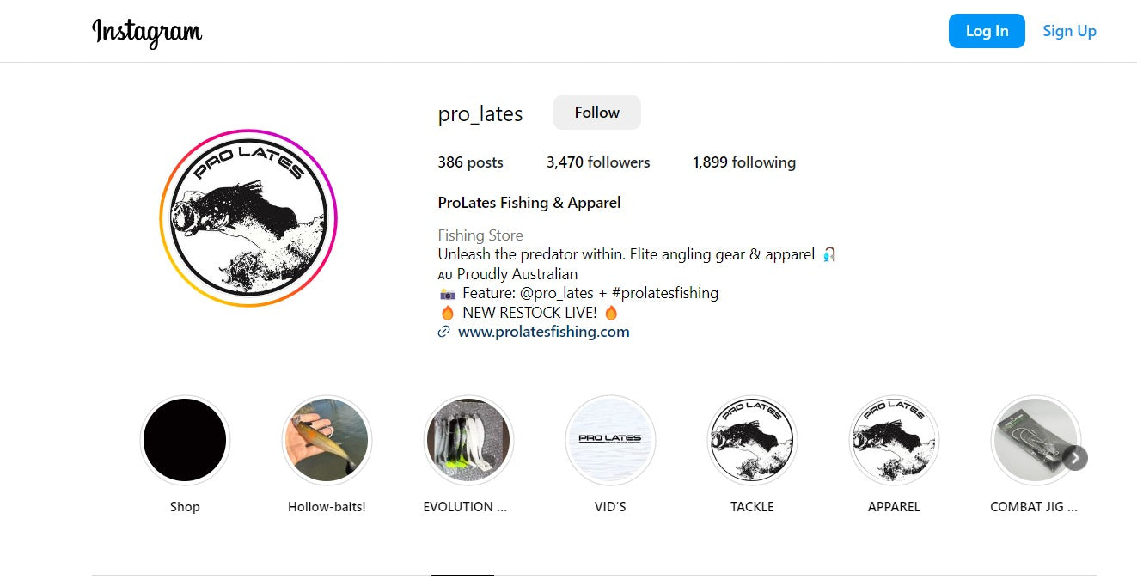Click the @pro_lates mention in bio
Viewport: 1137px width, 586px height.
(558, 293)
